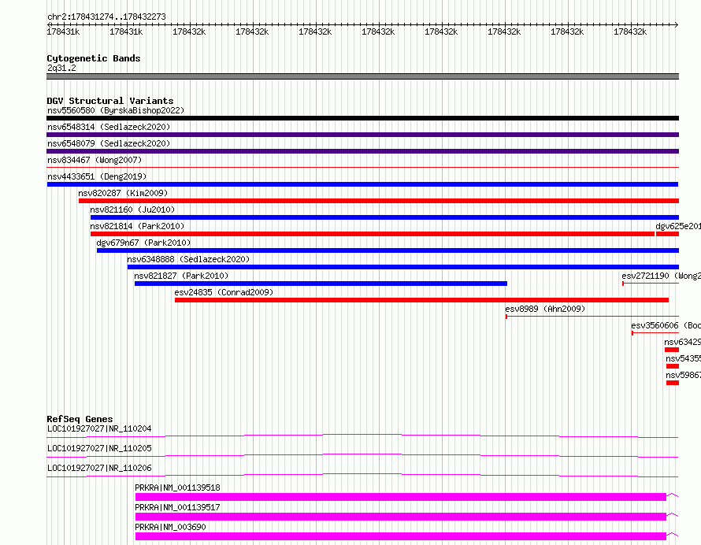This screenshot has height=545, width=701.
Task: Click the magenta PRKRA NM_001139517 exon bar
Action: point(401,517)
